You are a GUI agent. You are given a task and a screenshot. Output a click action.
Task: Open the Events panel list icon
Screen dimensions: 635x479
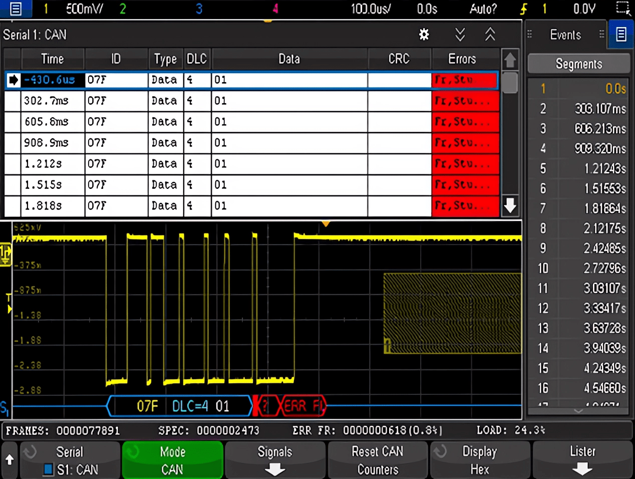(621, 35)
